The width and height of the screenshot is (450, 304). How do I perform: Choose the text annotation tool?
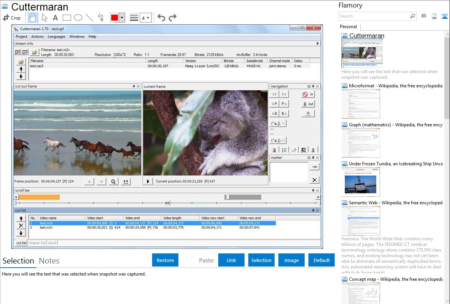point(55,18)
